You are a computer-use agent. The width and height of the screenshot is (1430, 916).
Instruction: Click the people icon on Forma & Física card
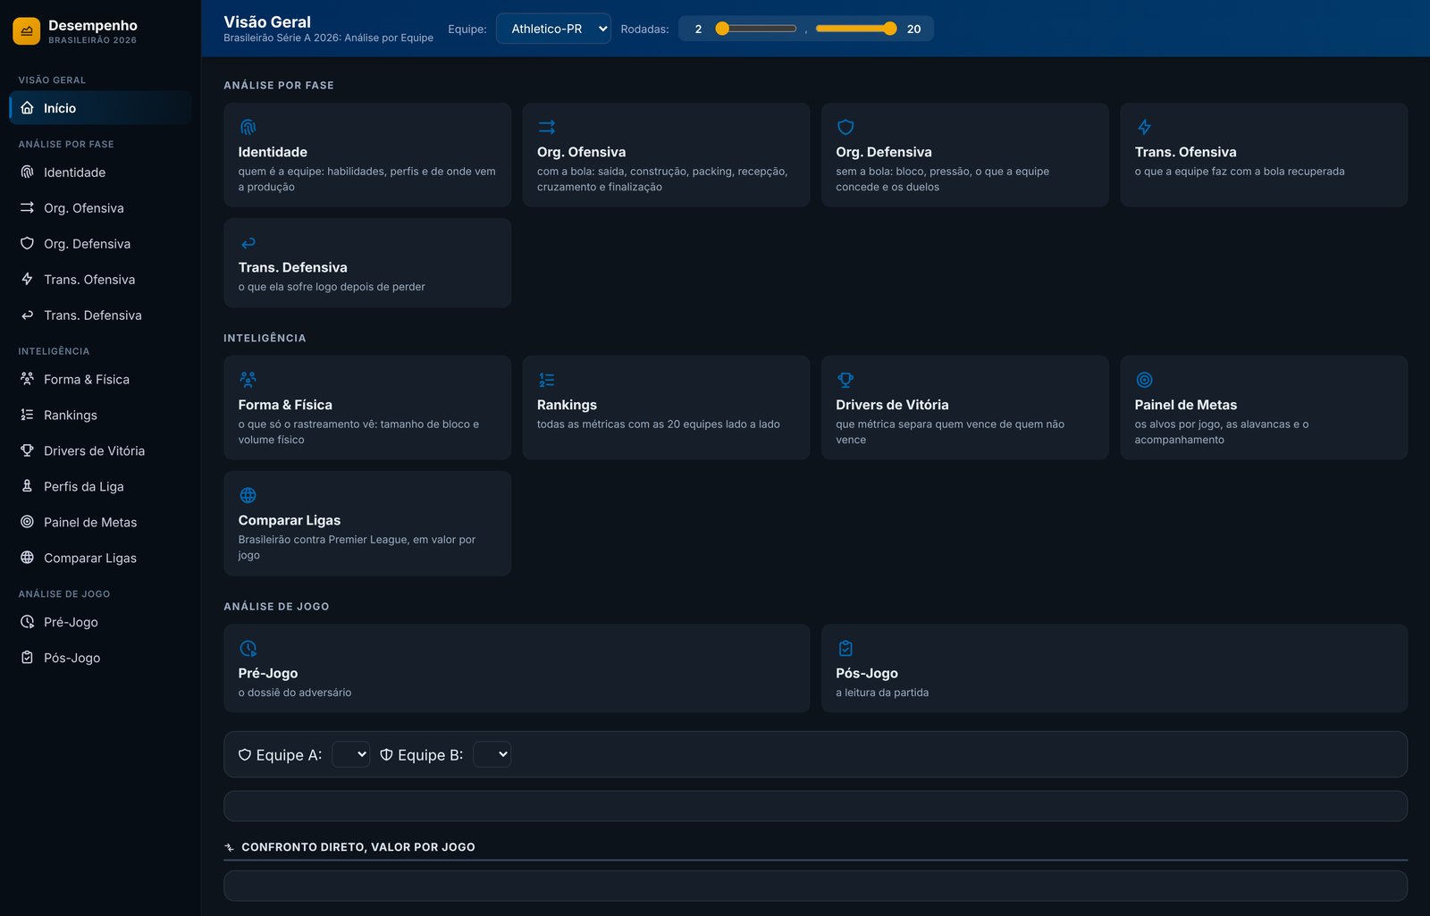coord(248,380)
